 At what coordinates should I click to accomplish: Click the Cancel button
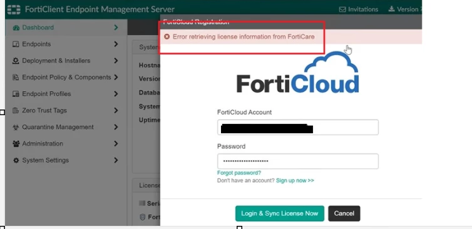tap(344, 213)
